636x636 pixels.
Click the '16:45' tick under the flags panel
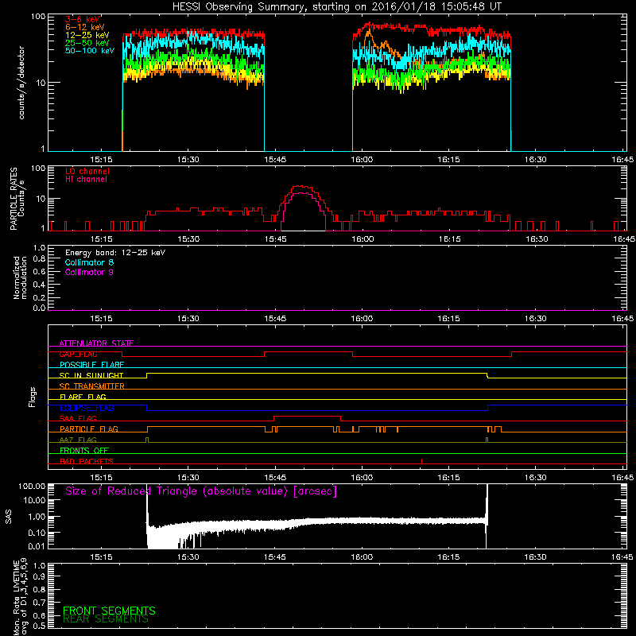click(x=622, y=478)
